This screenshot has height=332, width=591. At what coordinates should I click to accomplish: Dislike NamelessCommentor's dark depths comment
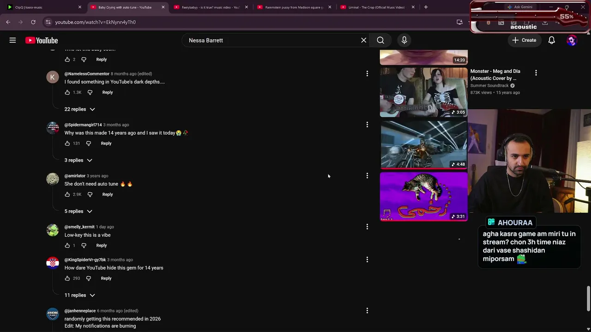pyautogui.click(x=90, y=92)
